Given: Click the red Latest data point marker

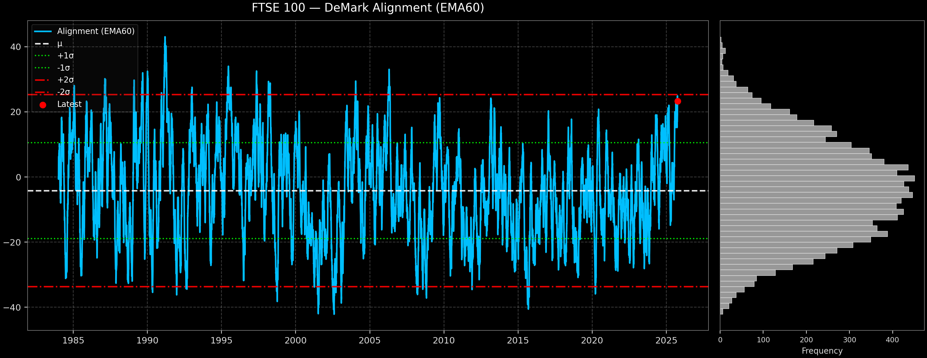Looking at the screenshot, I should coord(678,101).
